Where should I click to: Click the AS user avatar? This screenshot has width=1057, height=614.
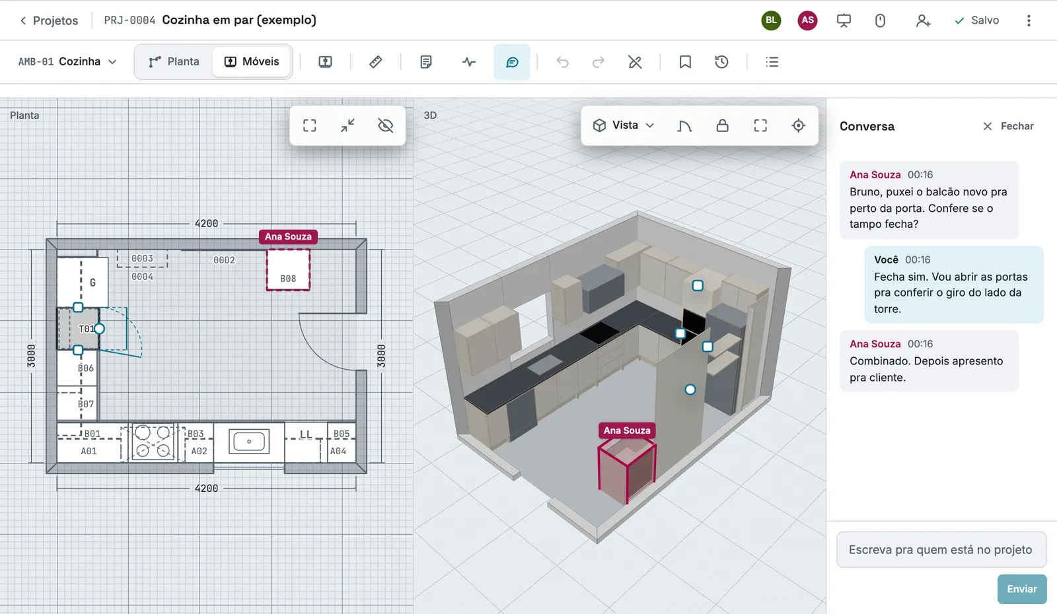click(x=807, y=20)
